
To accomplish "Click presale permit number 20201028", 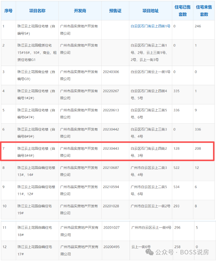I will [x=111, y=206].
